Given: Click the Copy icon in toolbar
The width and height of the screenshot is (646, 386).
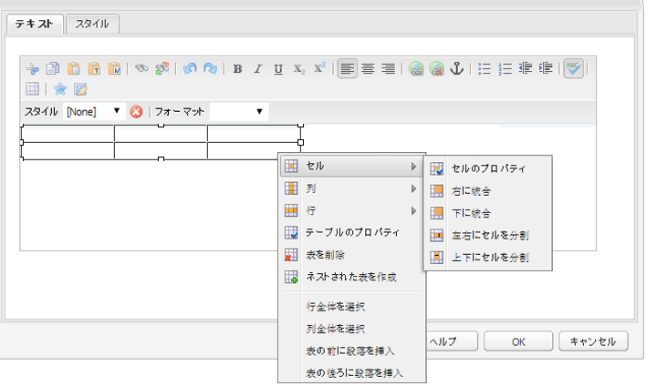Looking at the screenshot, I should click(x=53, y=68).
